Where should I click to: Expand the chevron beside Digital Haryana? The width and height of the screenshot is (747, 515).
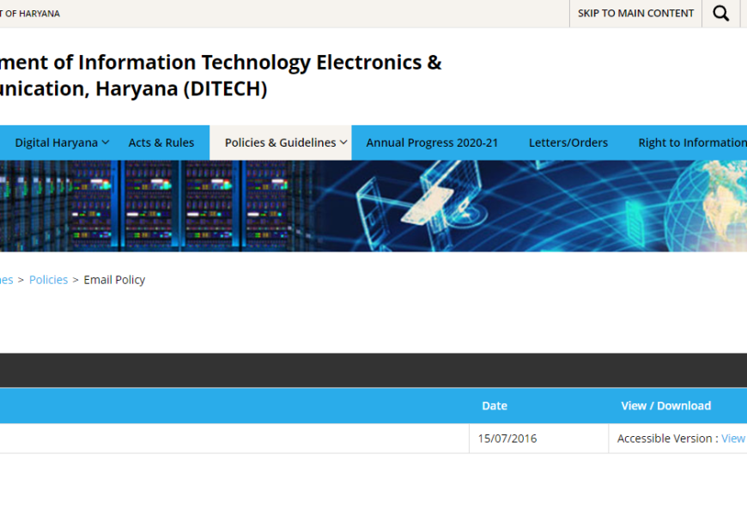[106, 142]
